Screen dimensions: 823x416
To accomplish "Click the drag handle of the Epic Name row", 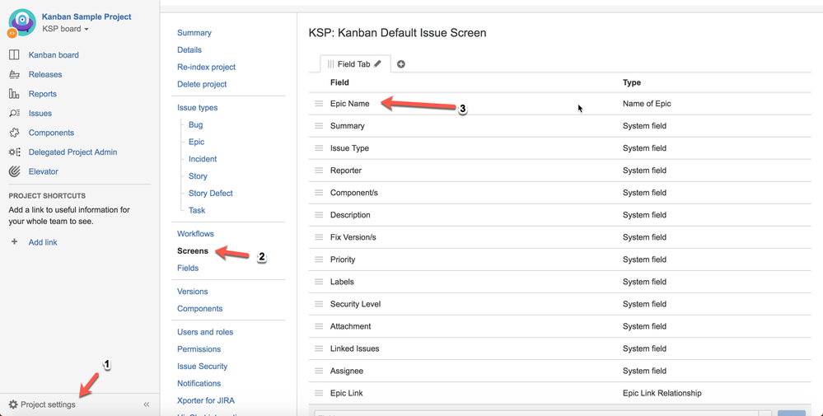I will coord(319,104).
